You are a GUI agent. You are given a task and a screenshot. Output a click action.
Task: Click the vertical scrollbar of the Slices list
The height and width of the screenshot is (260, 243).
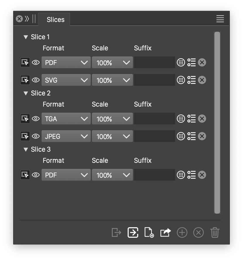pyautogui.click(x=217, y=122)
